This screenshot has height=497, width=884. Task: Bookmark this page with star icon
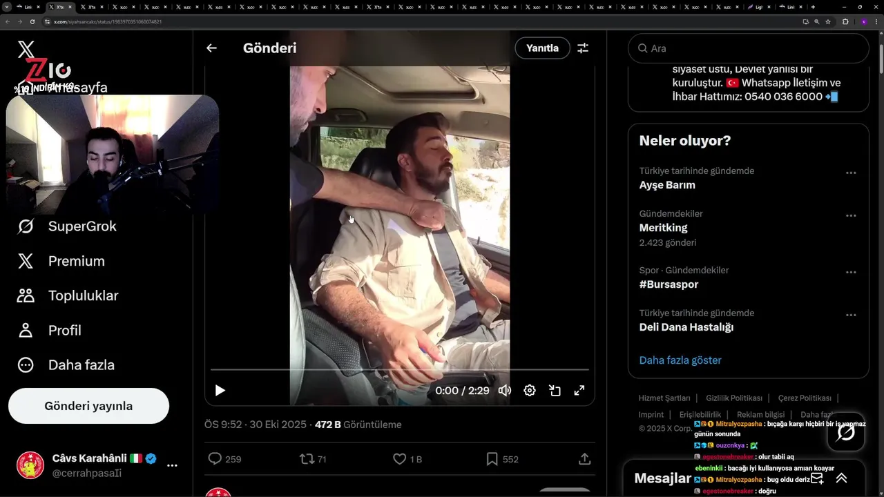[828, 21]
